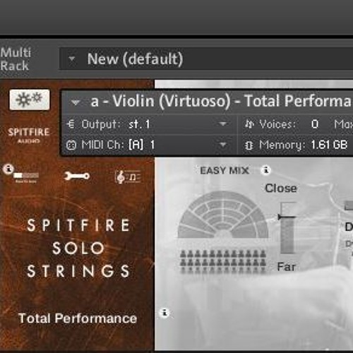Click the snowflake purge icon button

coord(30,100)
